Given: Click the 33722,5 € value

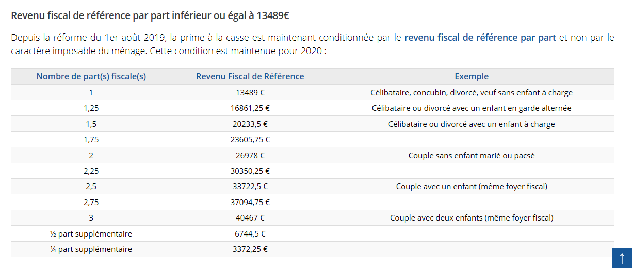Looking at the screenshot, I should click(250, 187).
